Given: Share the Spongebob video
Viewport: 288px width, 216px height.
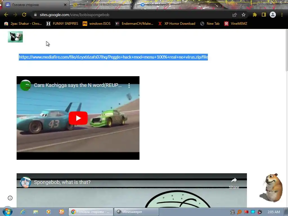Looking at the screenshot, I should 234,183.
